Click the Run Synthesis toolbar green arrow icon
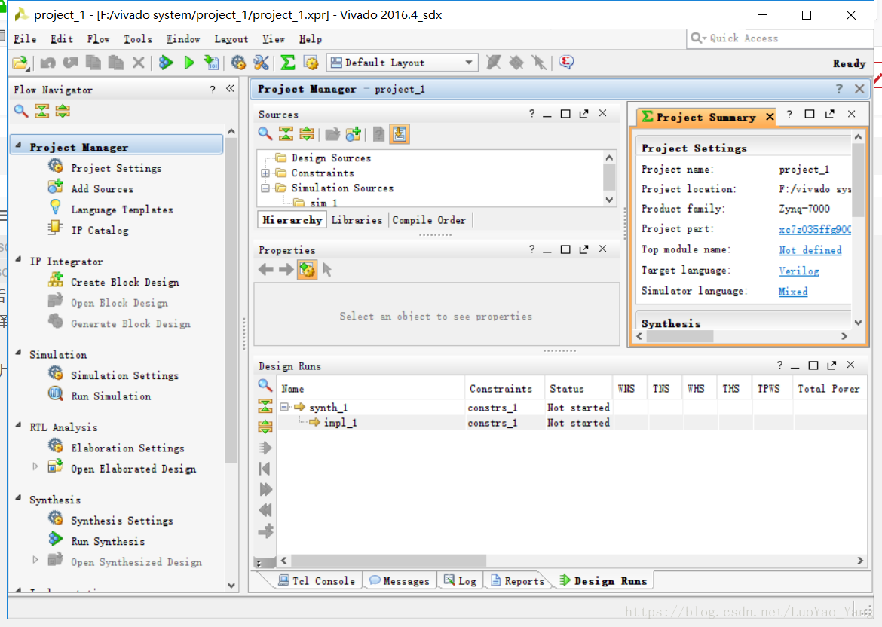882x627 pixels. [x=166, y=63]
